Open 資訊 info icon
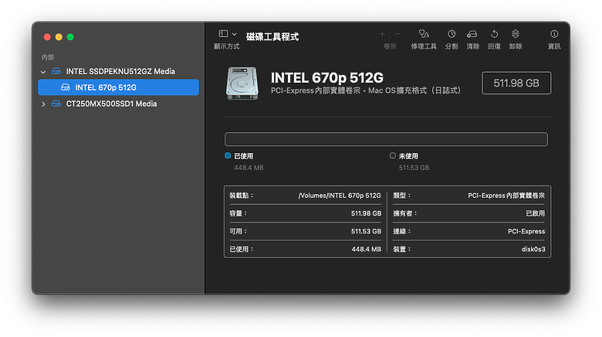The width and height of the screenshot is (602, 337). 554,34
